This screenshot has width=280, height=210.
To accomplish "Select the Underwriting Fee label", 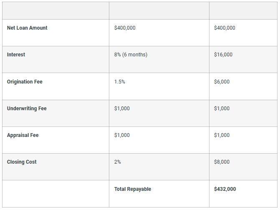I will (27, 109).
